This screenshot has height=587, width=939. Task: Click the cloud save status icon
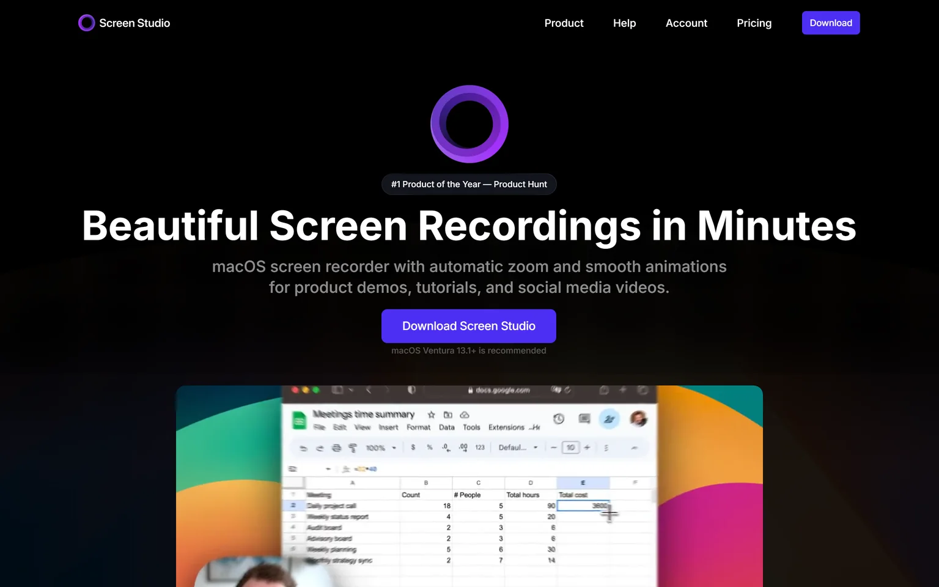pos(465,415)
